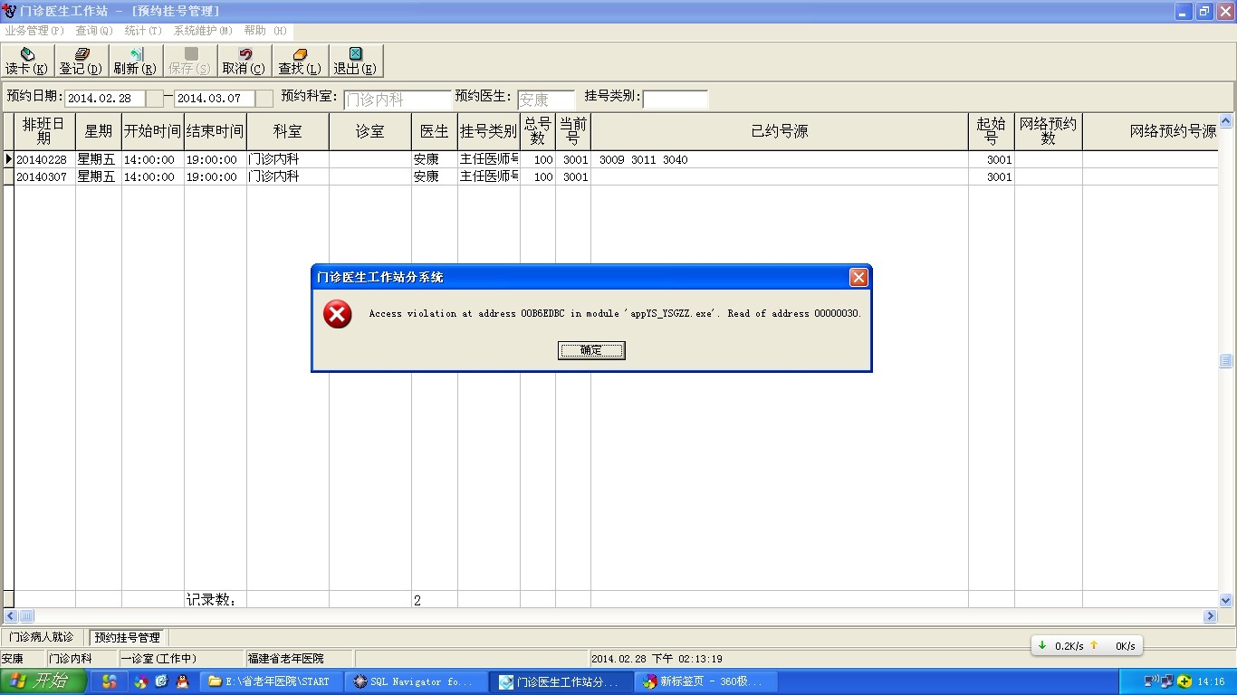Click the 预约医生 doctor field
The height and width of the screenshot is (695, 1237).
click(x=546, y=100)
